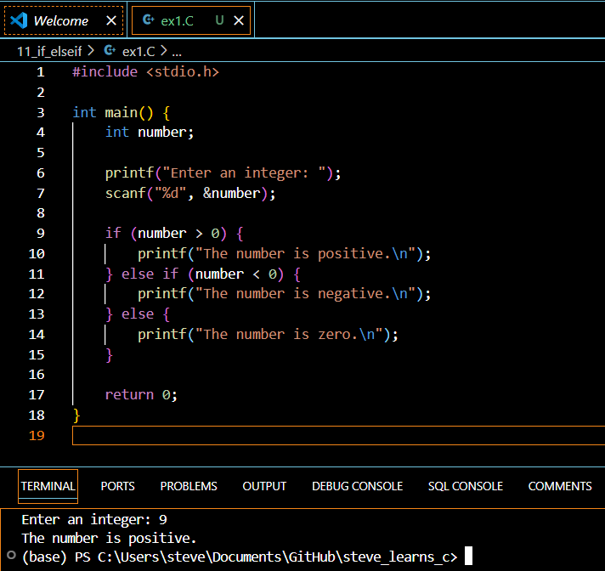This screenshot has width=605, height=571.
Task: Close the Welcome tab
Action: click(111, 20)
